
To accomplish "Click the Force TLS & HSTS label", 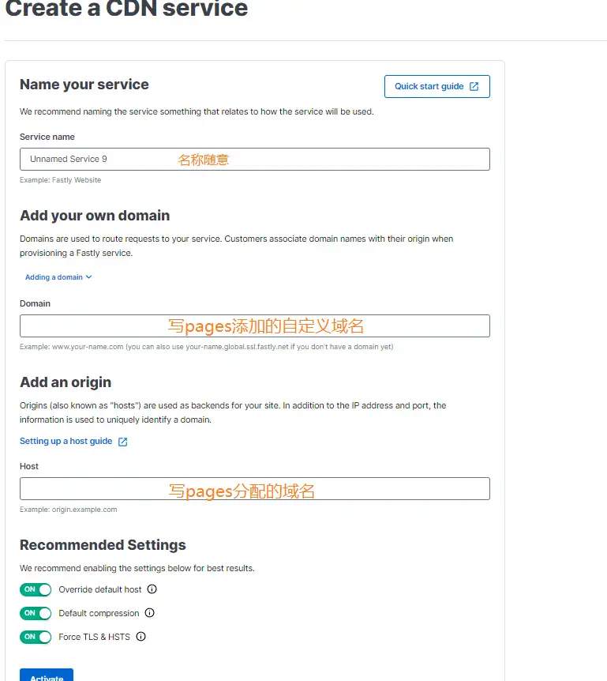I will pos(94,637).
